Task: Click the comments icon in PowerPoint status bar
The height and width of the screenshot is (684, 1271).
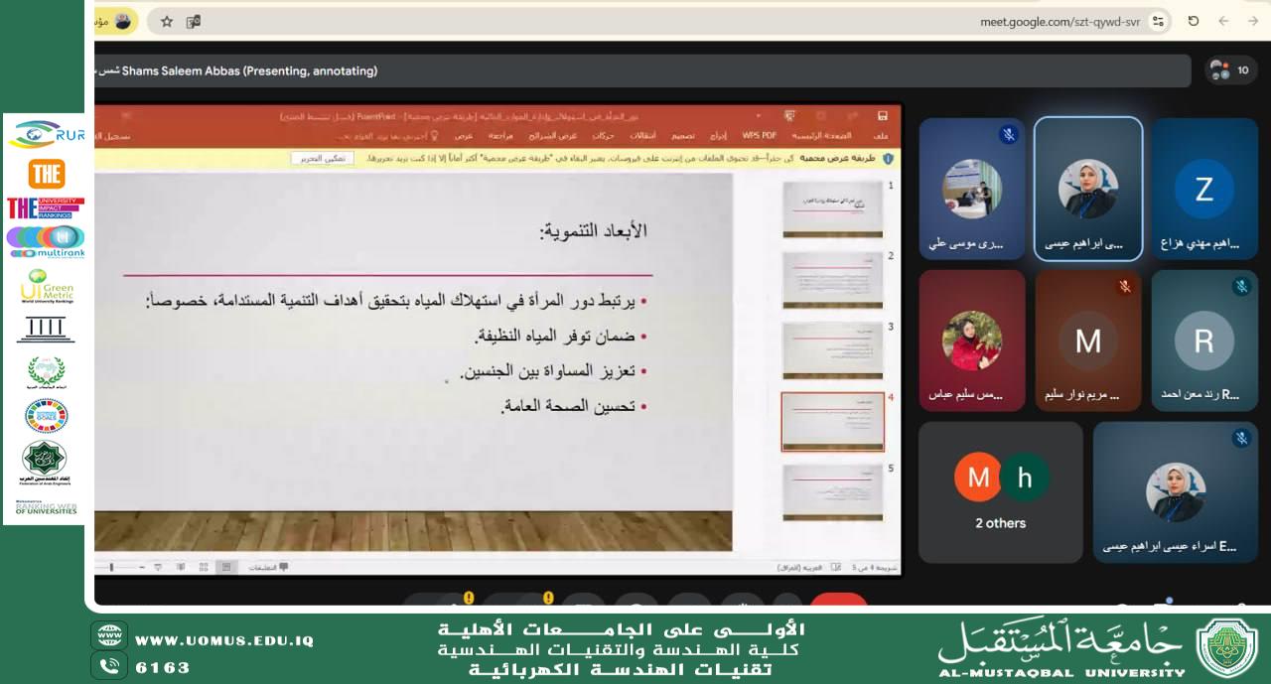Action: pos(271,567)
